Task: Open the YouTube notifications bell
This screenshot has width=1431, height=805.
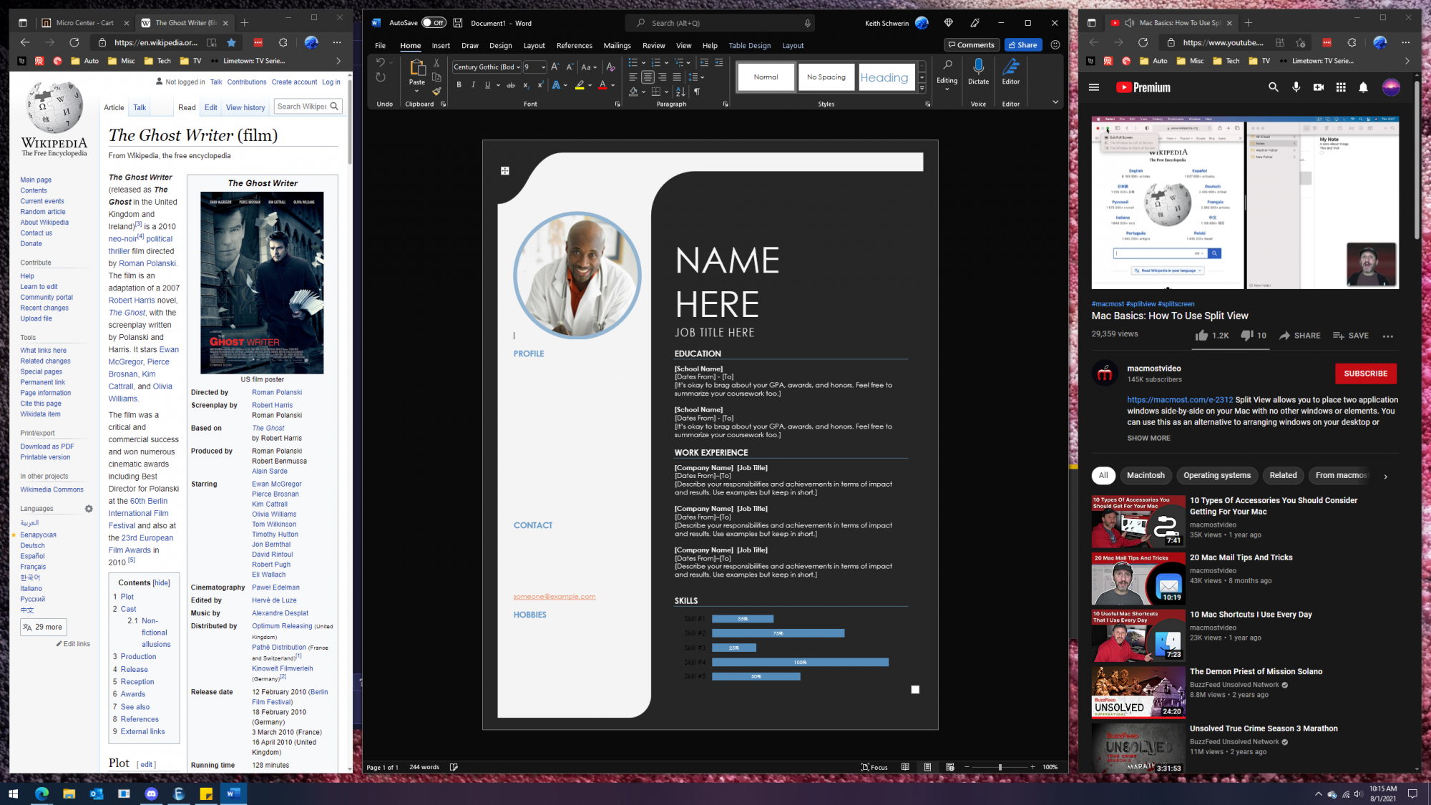Action: (x=1363, y=87)
